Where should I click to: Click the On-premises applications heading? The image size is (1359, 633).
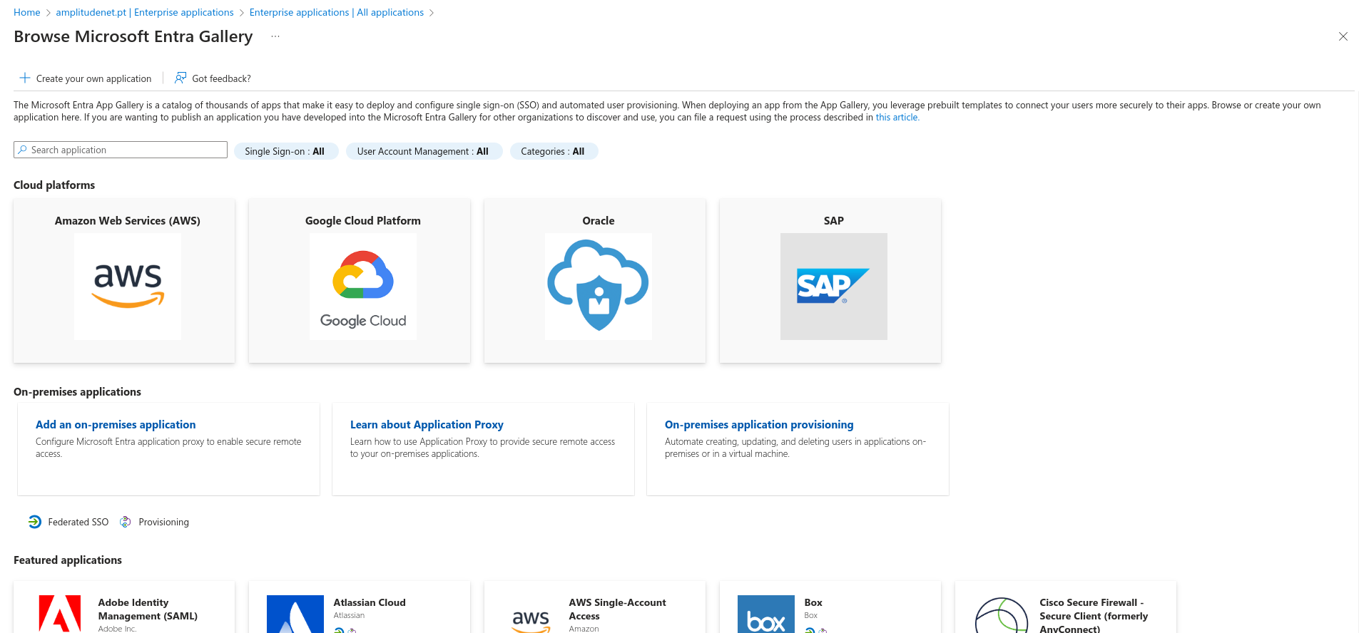77,391
